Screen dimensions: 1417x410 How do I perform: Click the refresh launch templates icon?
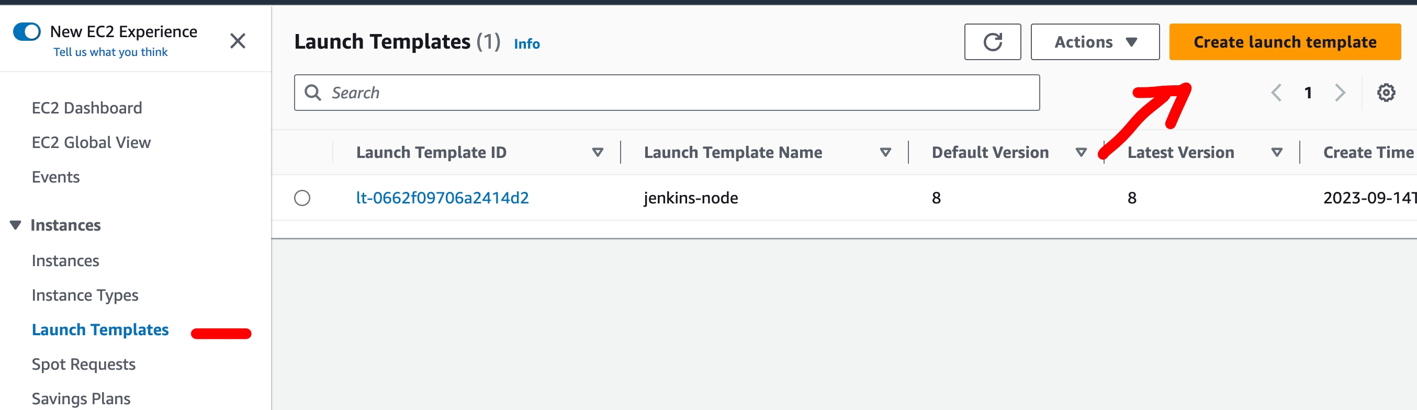coord(992,42)
